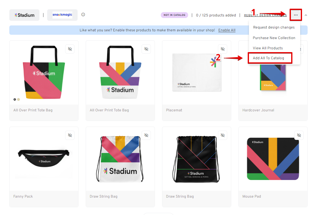
Task: Click the snackmagic logo
Action: (62, 15)
